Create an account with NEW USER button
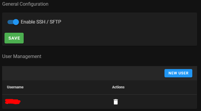The width and height of the screenshot is (201, 111). pos(178,73)
